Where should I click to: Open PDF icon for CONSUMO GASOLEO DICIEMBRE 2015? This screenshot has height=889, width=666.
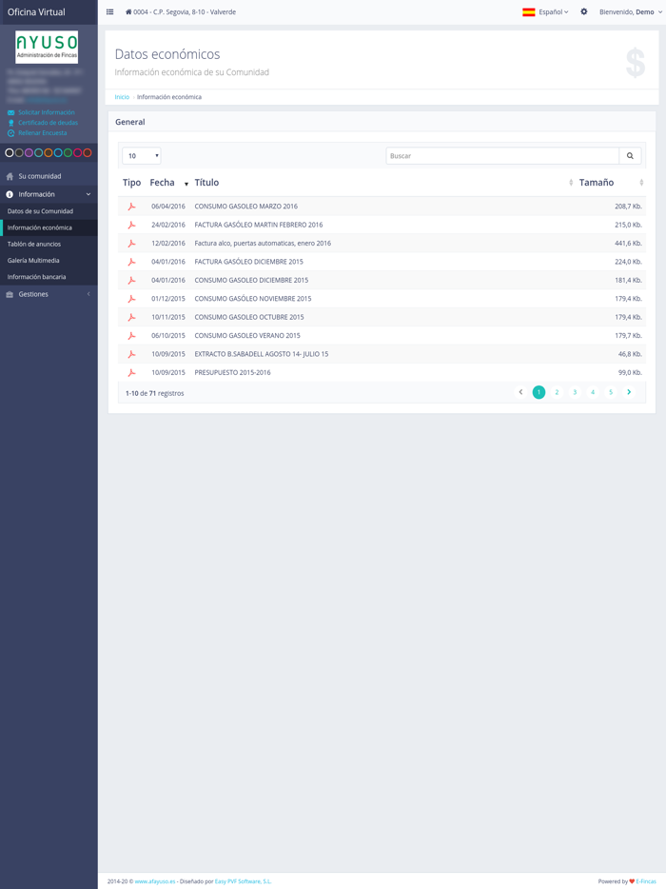coord(131,280)
